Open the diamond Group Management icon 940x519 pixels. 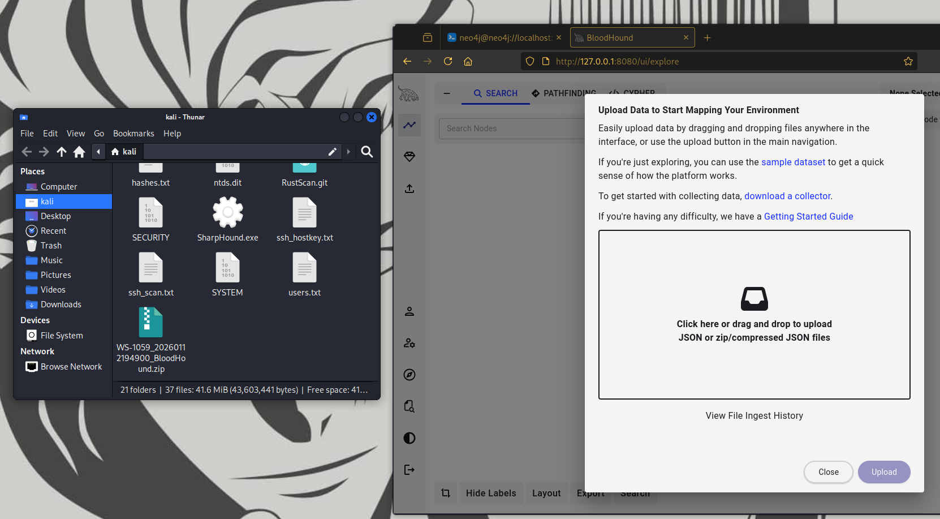tap(409, 157)
